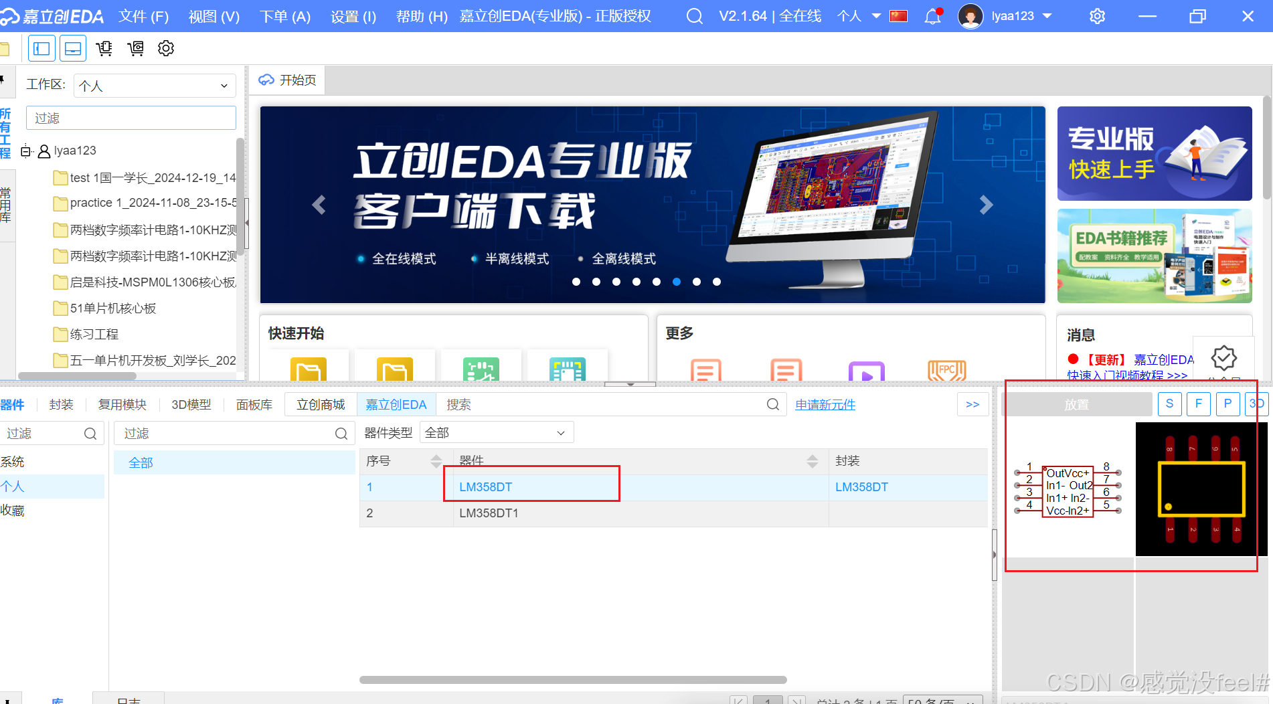Open the EDA书籍推荐 banner
1273x704 pixels.
(1155, 256)
